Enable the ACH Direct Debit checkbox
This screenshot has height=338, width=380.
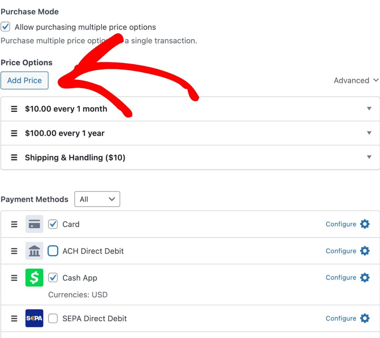coord(53,251)
